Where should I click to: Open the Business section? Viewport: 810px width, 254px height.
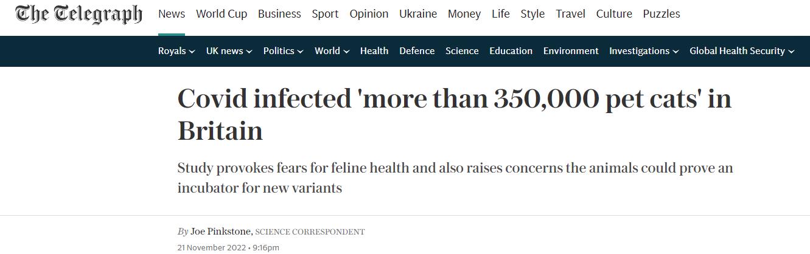coord(279,14)
